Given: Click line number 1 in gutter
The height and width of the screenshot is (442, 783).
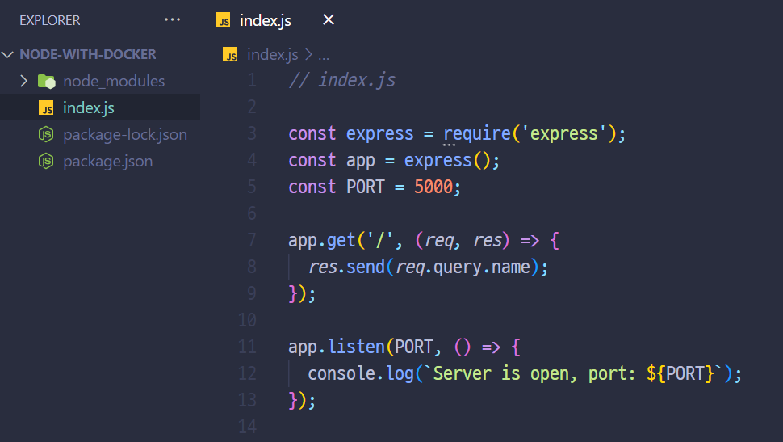Looking at the screenshot, I should (x=252, y=80).
